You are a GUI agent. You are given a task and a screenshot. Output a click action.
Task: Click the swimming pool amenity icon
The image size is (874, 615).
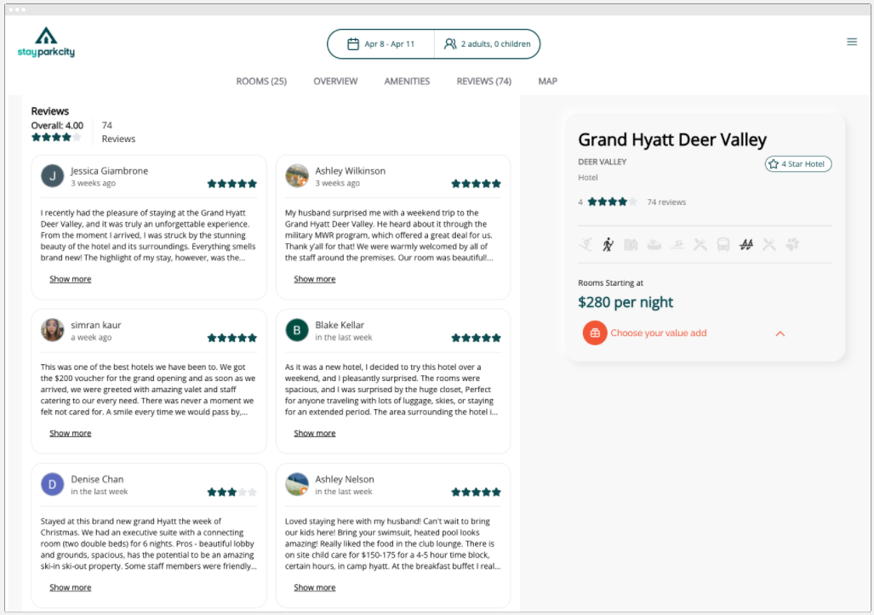point(677,244)
